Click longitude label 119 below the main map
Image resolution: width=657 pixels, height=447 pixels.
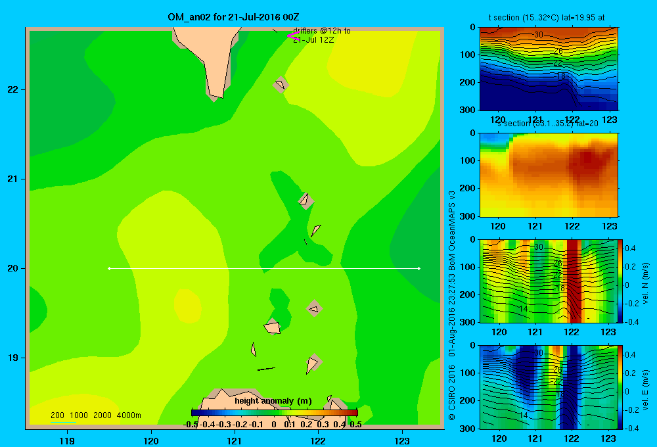pos(68,440)
